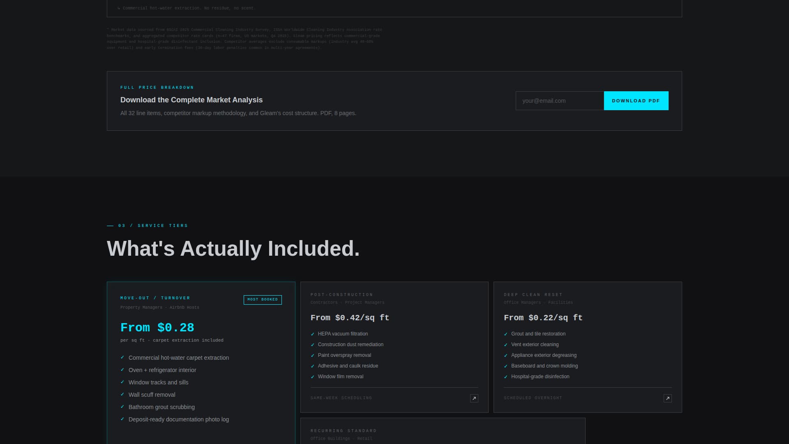The height and width of the screenshot is (444, 789).
Task: Click 'Deposit-ready documentation photo log' item
Action: pyautogui.click(x=179, y=419)
